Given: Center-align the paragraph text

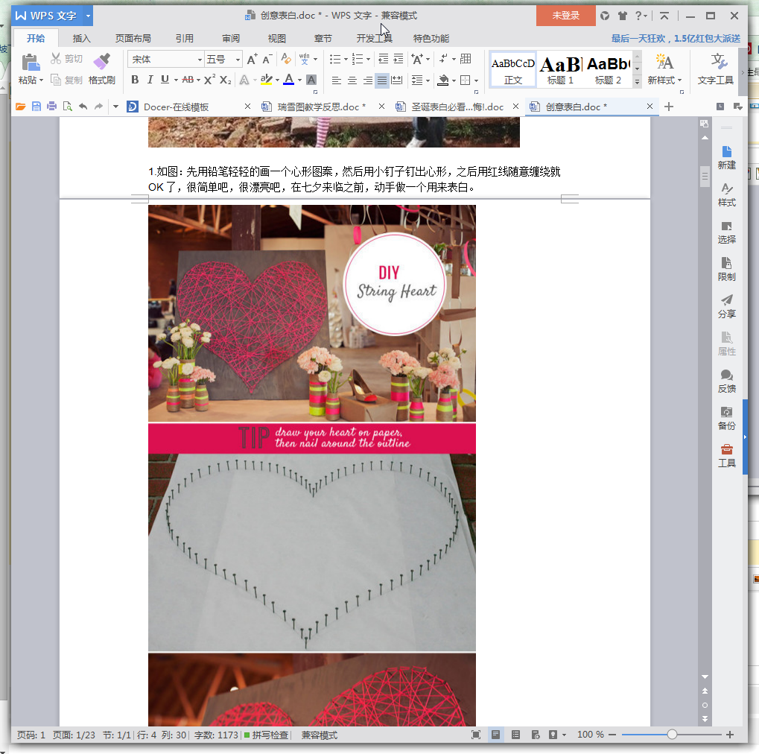Looking at the screenshot, I should [352, 80].
